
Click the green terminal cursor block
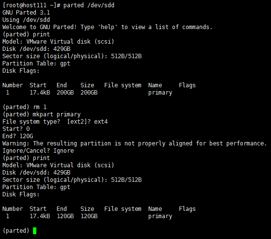34,231
